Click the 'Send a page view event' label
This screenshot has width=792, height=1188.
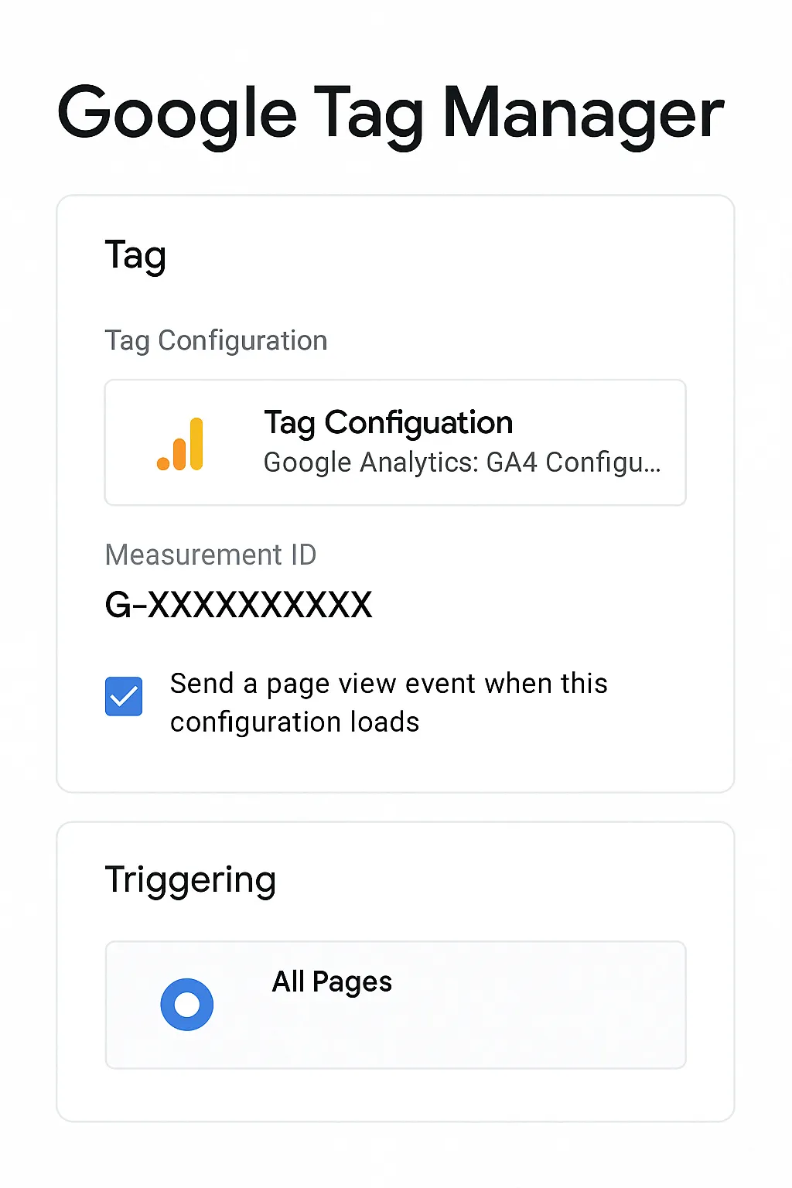[x=389, y=702]
